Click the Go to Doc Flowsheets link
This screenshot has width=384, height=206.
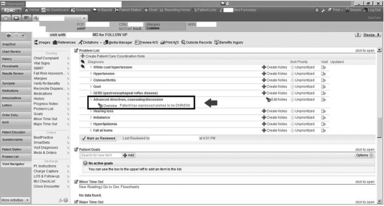[121, 187]
